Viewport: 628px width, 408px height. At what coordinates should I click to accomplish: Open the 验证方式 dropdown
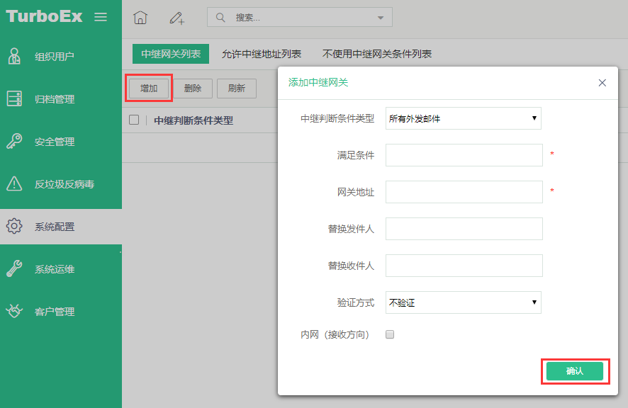(x=464, y=302)
